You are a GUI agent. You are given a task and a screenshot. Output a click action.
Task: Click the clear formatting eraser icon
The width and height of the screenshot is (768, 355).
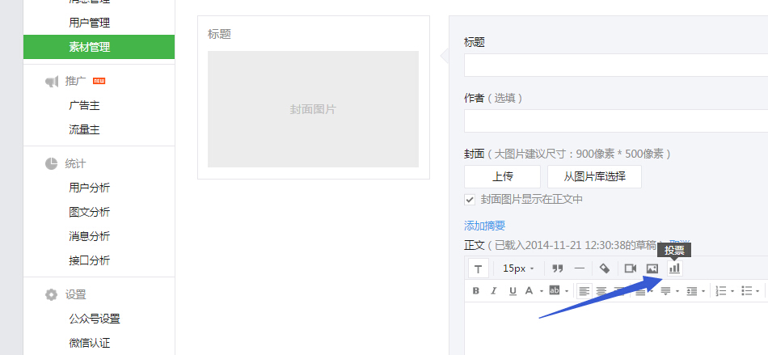pyautogui.click(x=604, y=268)
